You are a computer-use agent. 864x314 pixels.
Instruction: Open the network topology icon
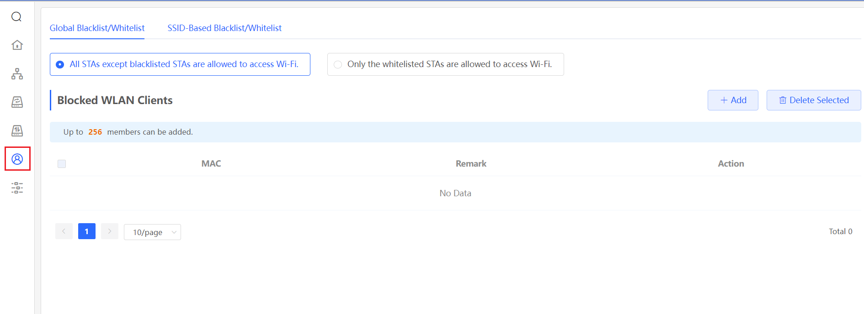tap(17, 73)
